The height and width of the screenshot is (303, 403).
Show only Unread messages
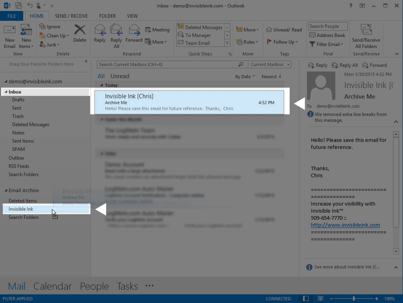pyautogui.click(x=120, y=76)
